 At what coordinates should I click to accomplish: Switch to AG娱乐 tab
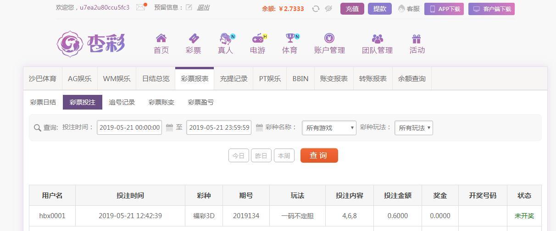80,78
